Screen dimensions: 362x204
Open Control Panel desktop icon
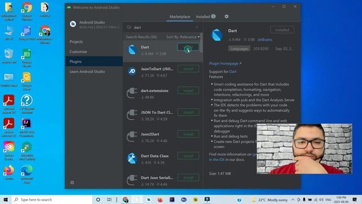(9, 79)
